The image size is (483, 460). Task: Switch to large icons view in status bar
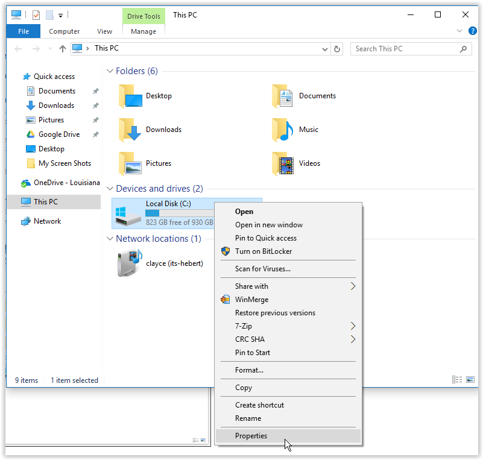pyautogui.click(x=470, y=379)
